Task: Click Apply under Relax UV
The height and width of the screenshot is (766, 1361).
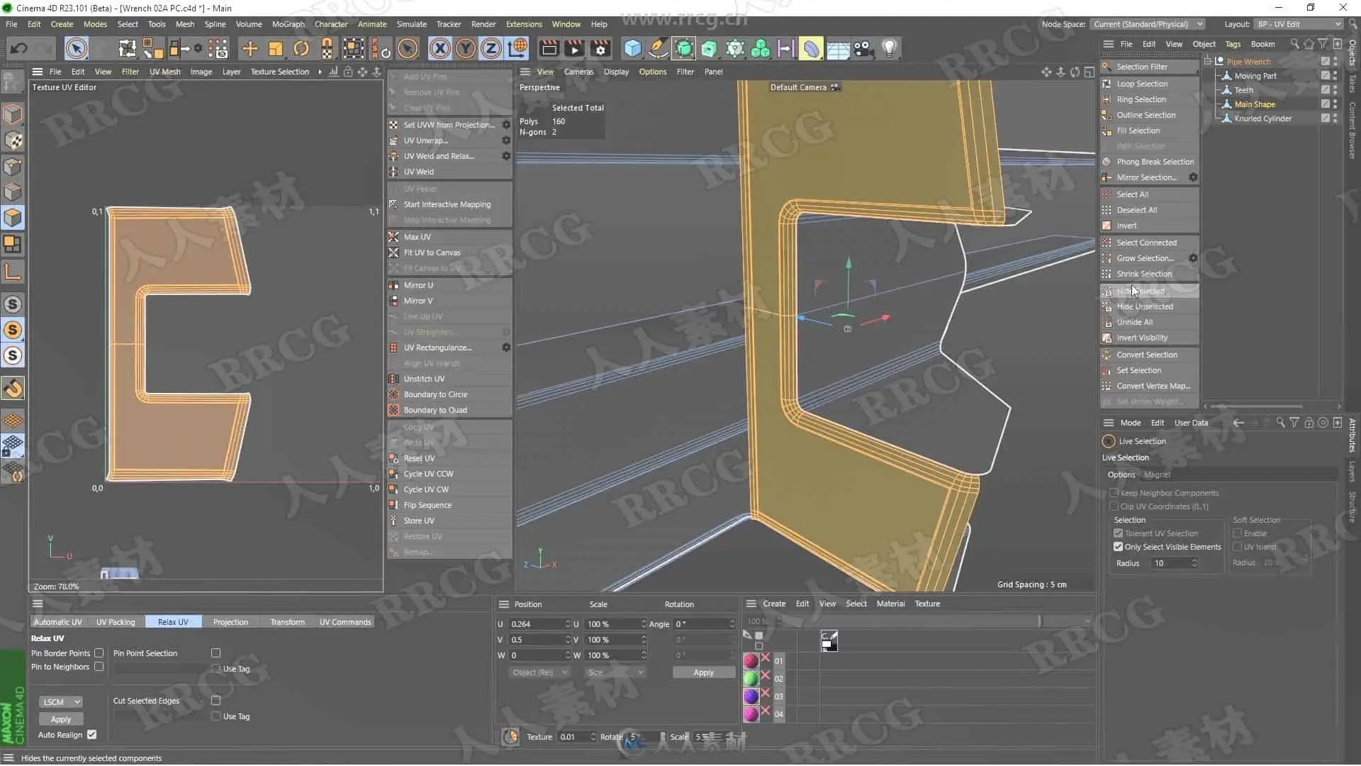Action: [x=61, y=719]
